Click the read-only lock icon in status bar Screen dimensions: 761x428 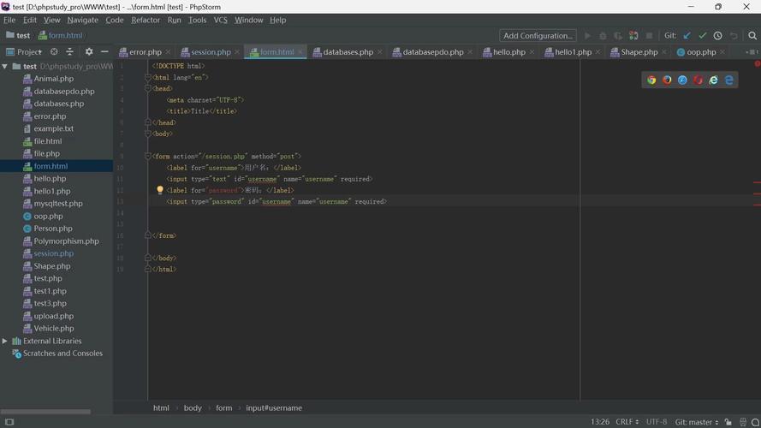(728, 422)
